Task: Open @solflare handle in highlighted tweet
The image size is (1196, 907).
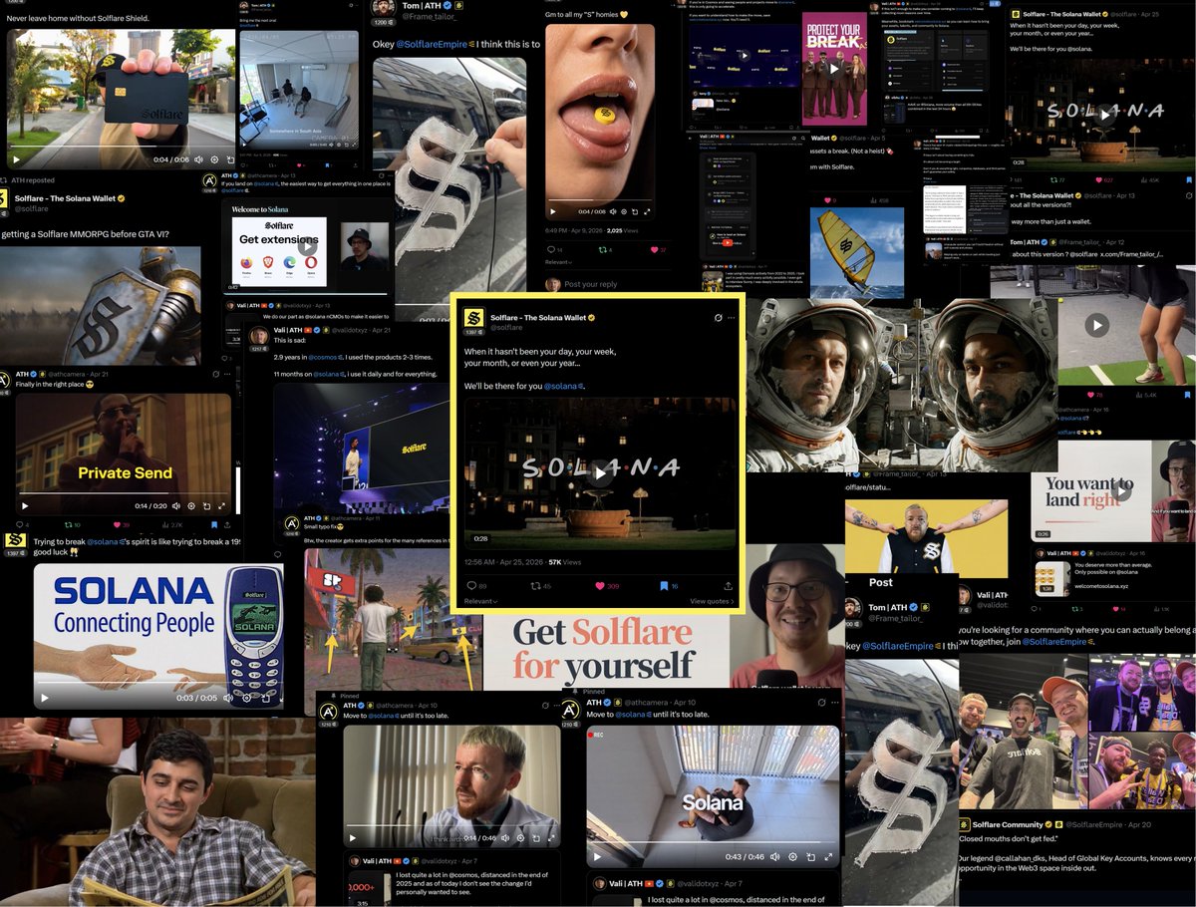Action: click(506, 327)
